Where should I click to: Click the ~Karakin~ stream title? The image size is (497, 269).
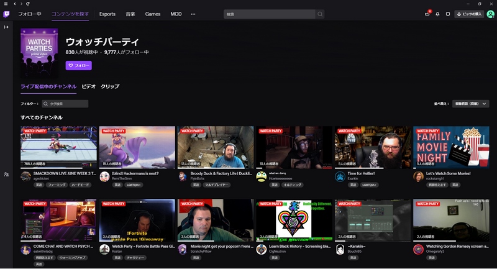pyautogui.click(x=357, y=247)
